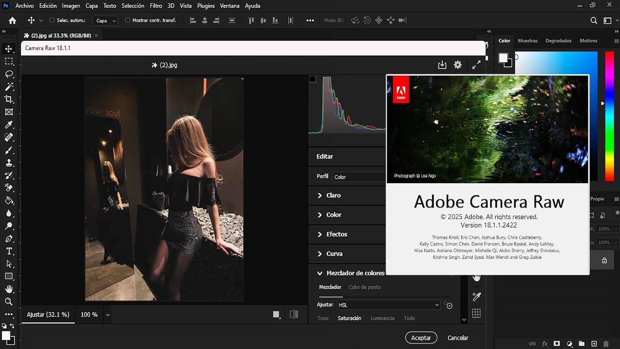Click the 100 % zoom button

click(89, 315)
